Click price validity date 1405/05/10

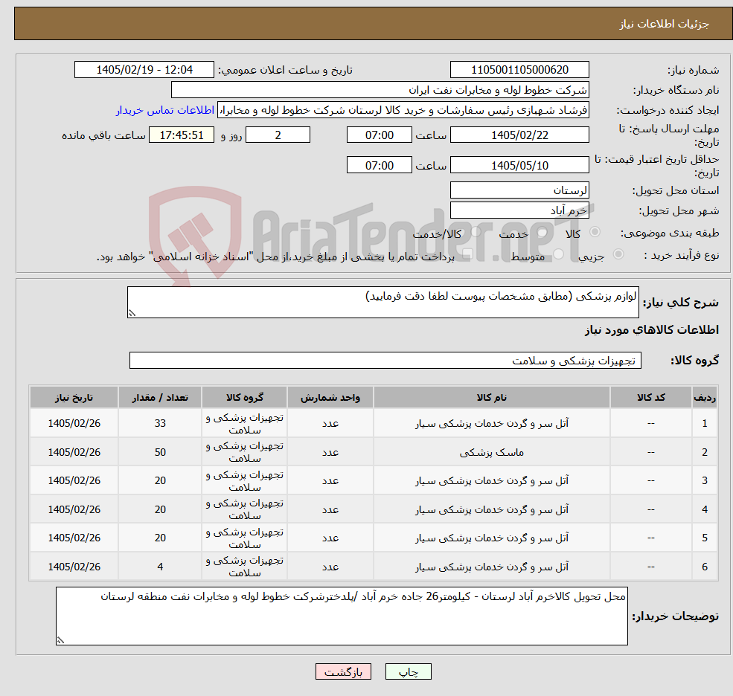coord(519,165)
